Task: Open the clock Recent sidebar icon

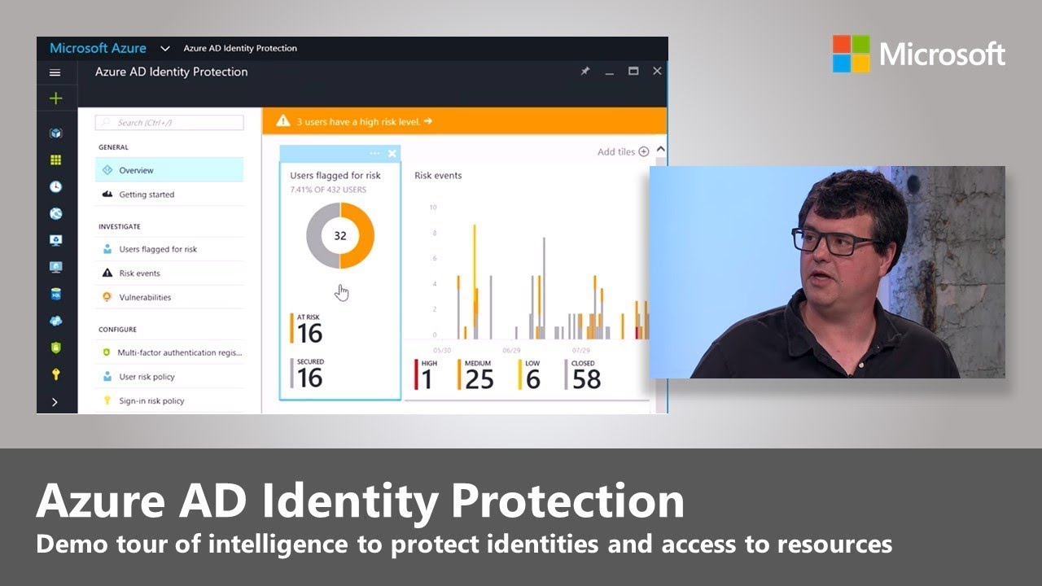Action: point(55,186)
